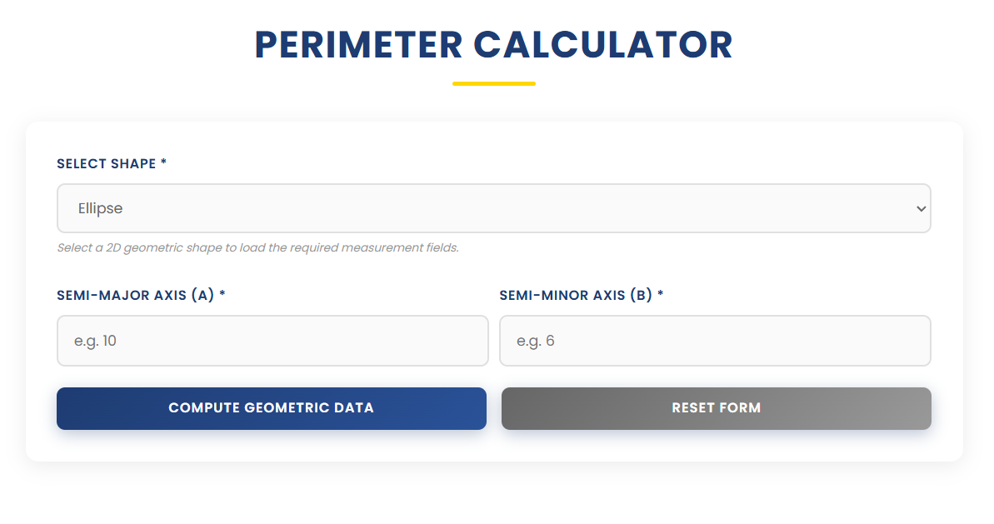The image size is (994, 524).
Task: Select the combo box showing Ellipse
Action: pos(493,207)
